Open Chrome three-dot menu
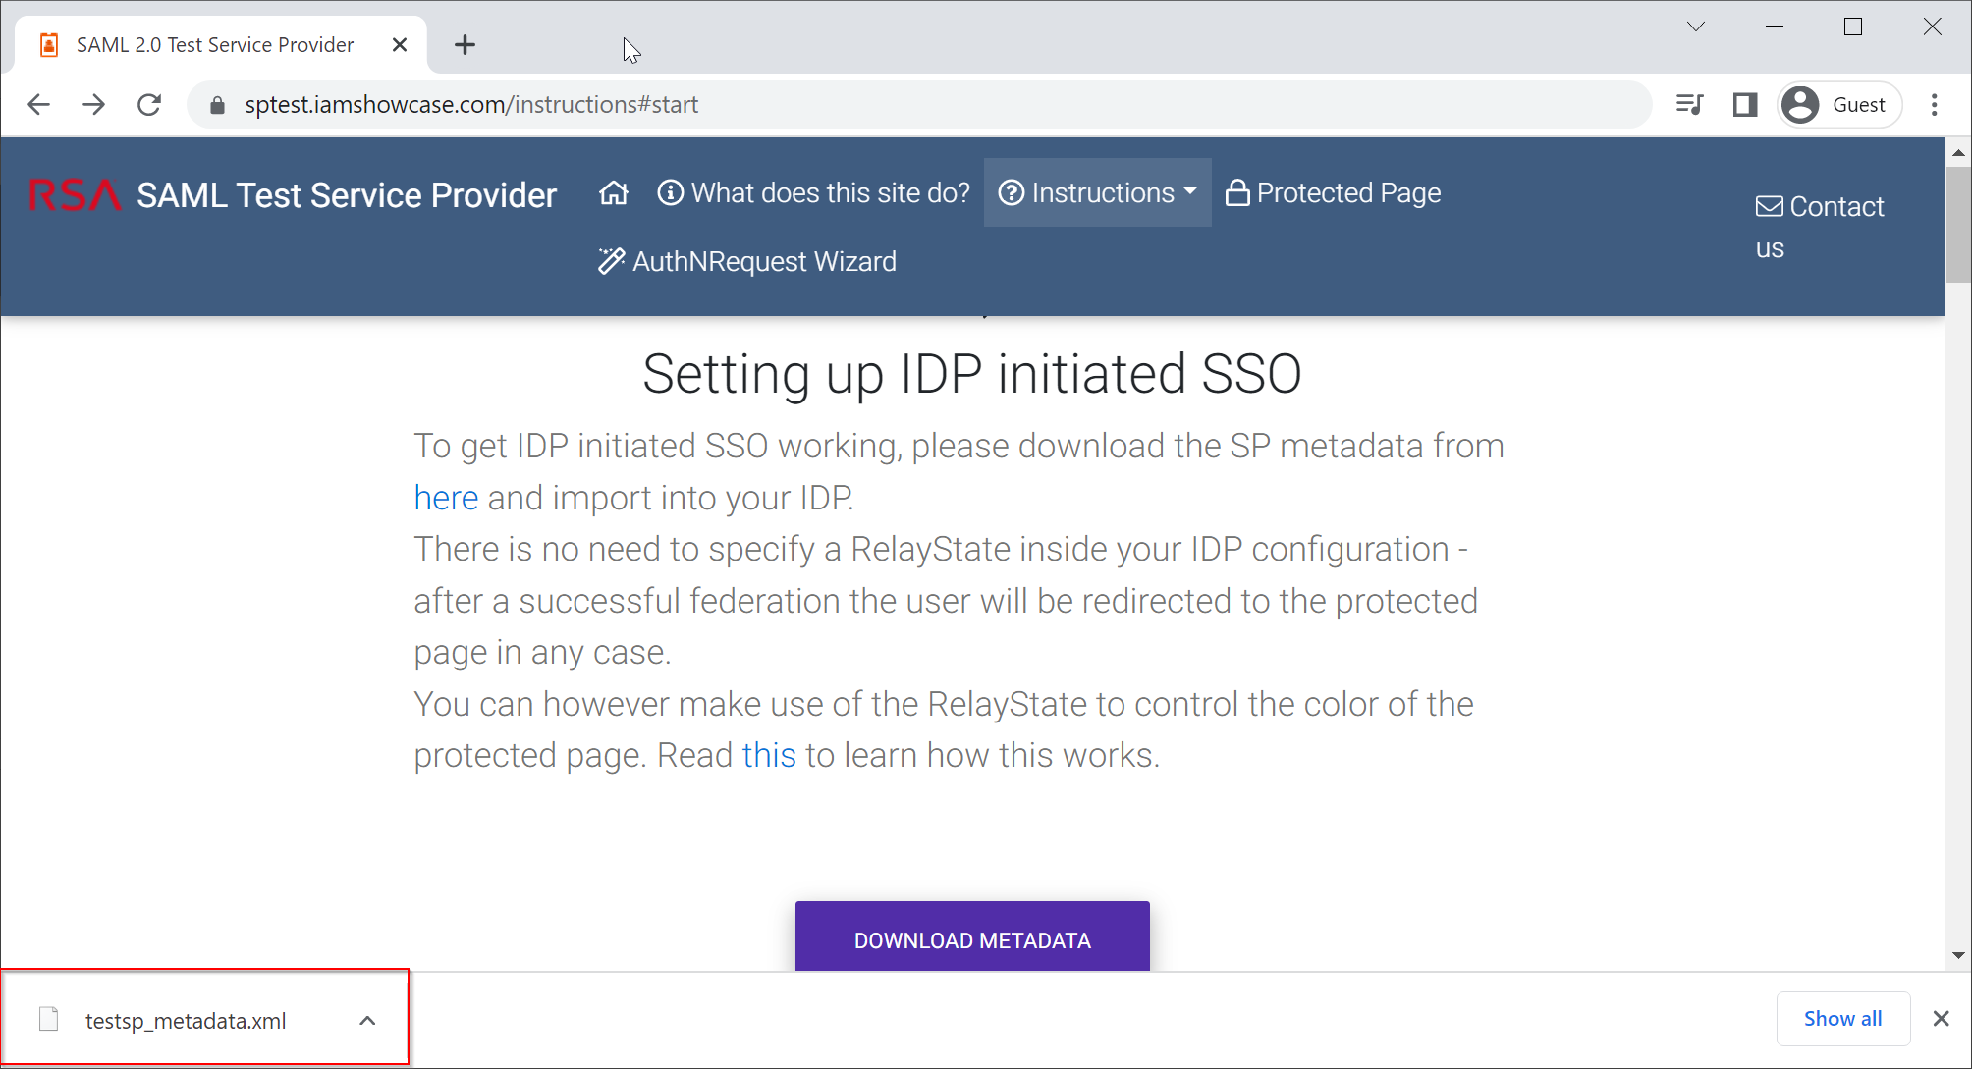 (x=1935, y=105)
